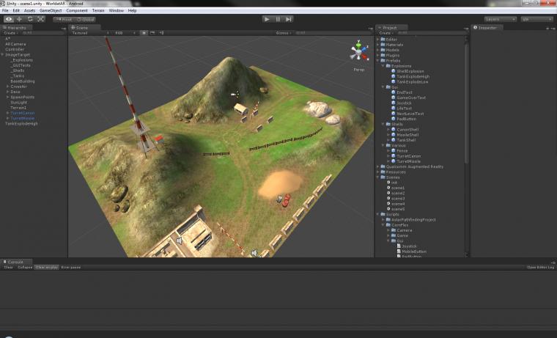Viewport: 557px width, 338px height.
Task: Activate the view (hand/eye) tool
Action: pyautogui.click(x=9, y=19)
